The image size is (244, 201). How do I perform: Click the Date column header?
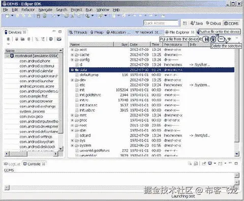click(x=140, y=44)
